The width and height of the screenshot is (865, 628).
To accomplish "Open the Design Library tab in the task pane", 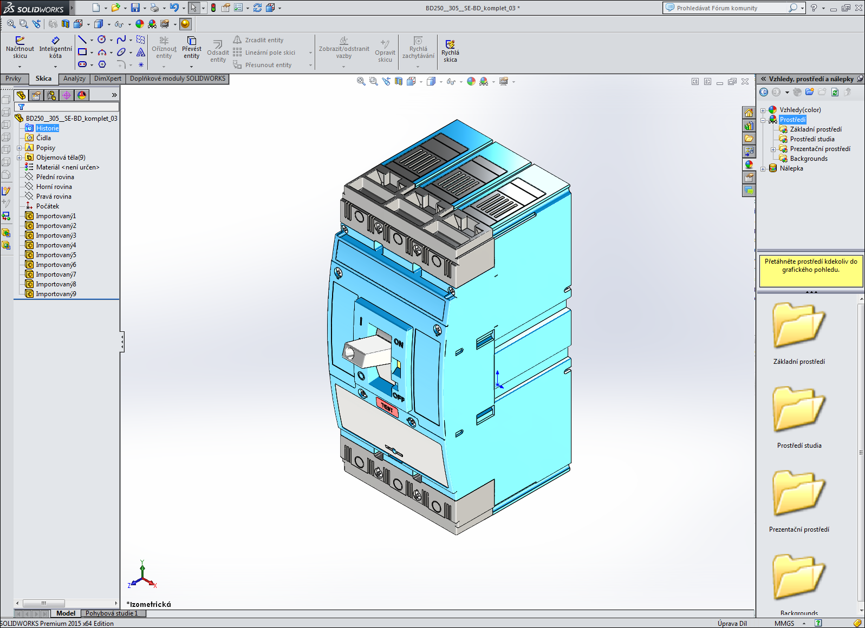I will tap(749, 126).
